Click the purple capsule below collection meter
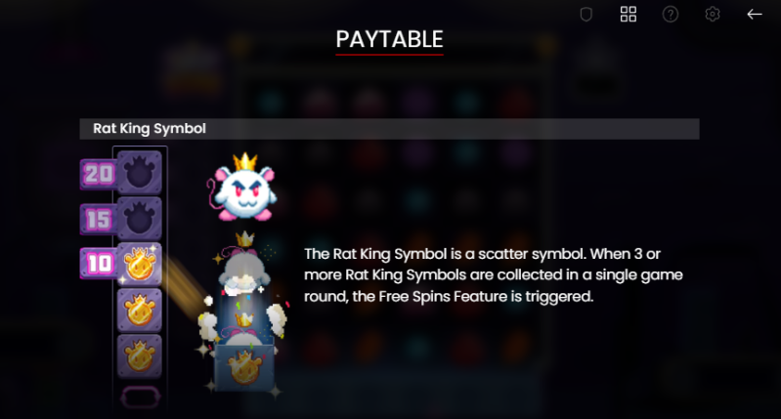Viewport: 781px width, 419px height. (x=141, y=398)
